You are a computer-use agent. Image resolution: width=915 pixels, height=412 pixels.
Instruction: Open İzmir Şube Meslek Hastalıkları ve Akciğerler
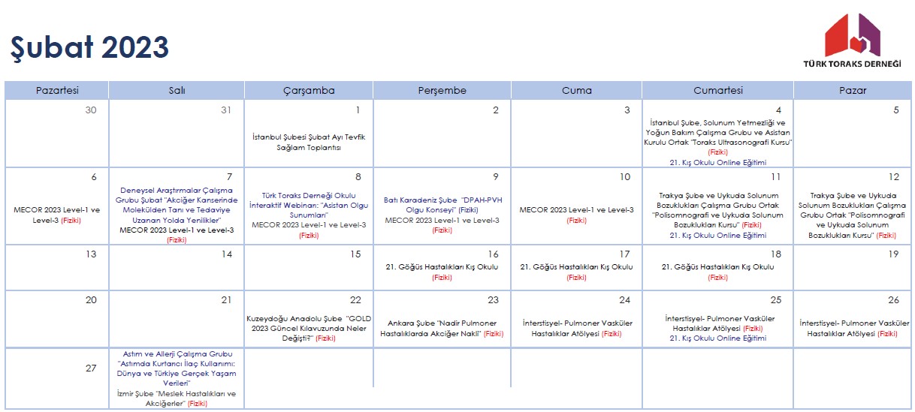tap(177, 398)
